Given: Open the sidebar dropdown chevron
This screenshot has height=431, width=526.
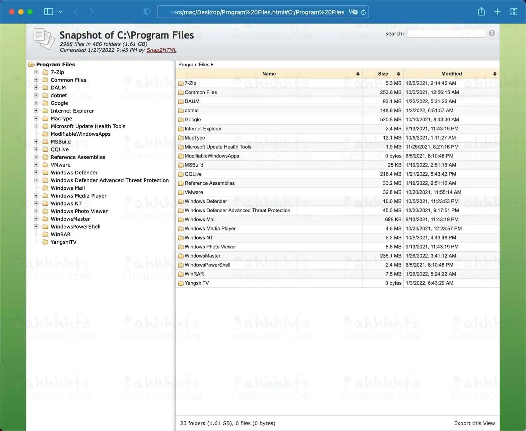Looking at the screenshot, I should coord(60,12).
